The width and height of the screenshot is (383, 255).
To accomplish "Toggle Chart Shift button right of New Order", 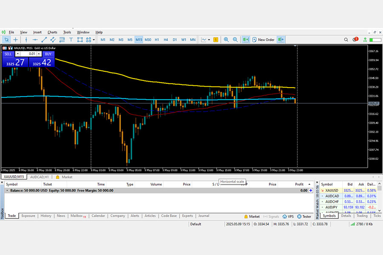I will tap(281, 40).
